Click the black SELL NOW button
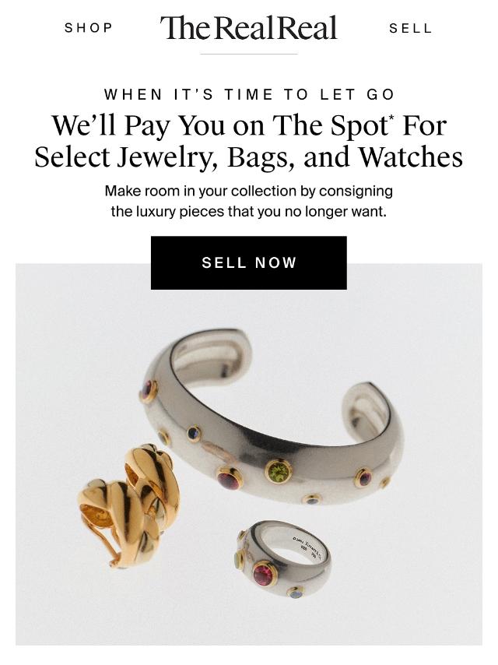The image size is (498, 665). (x=249, y=263)
